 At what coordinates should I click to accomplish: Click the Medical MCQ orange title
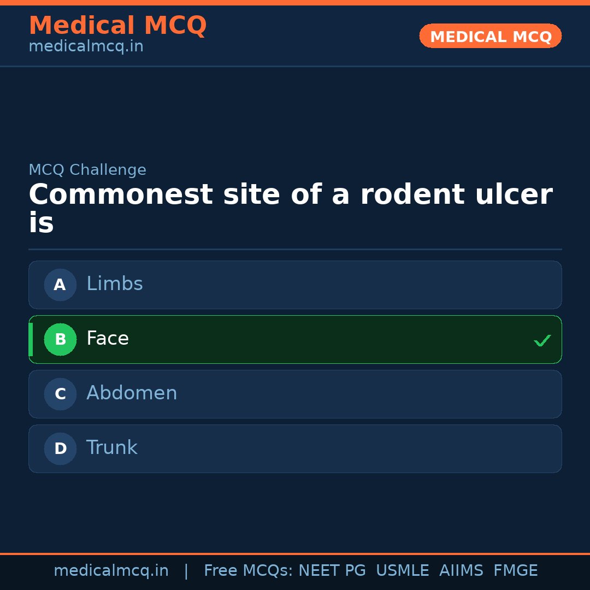(x=117, y=26)
